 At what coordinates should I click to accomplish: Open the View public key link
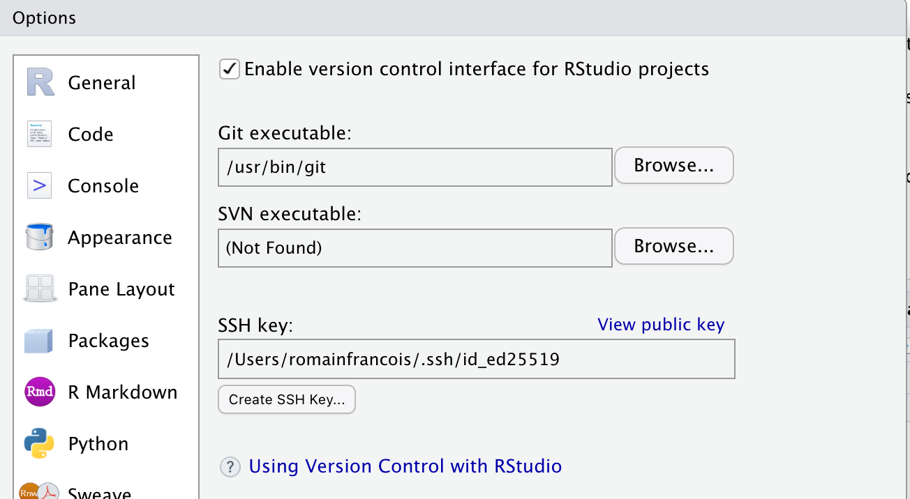coord(660,324)
